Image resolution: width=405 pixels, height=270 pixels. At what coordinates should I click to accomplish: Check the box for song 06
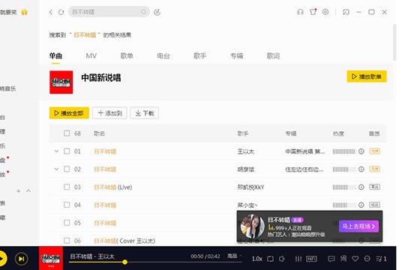pyautogui.click(x=67, y=240)
